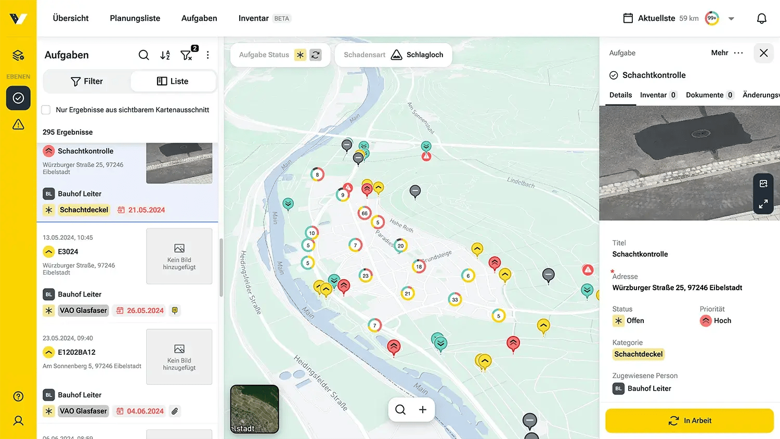The image size is (780, 439).
Task: Click the Schachtkontrolle list thumbnail image
Action: [x=179, y=163]
